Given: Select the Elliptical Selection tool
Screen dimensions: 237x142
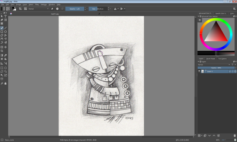Looking at the screenshot, I should [x=6, y=68].
